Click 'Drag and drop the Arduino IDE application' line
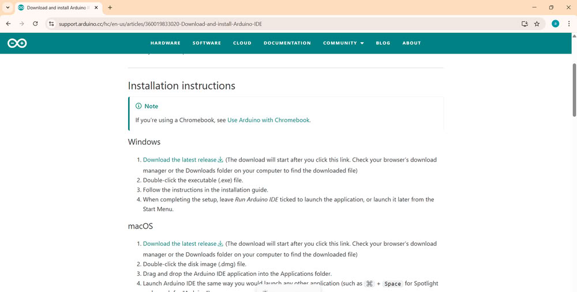 click(237, 274)
